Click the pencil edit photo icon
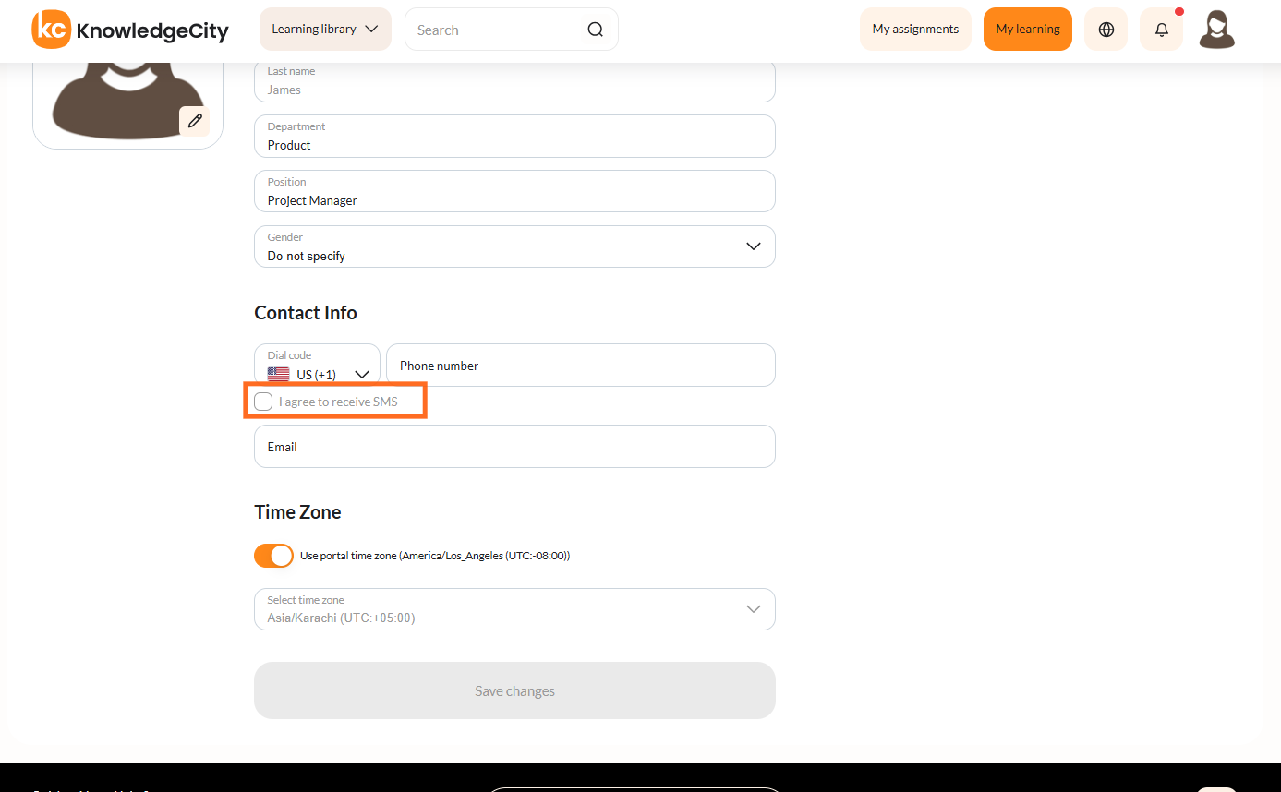The image size is (1281, 792). [194, 121]
